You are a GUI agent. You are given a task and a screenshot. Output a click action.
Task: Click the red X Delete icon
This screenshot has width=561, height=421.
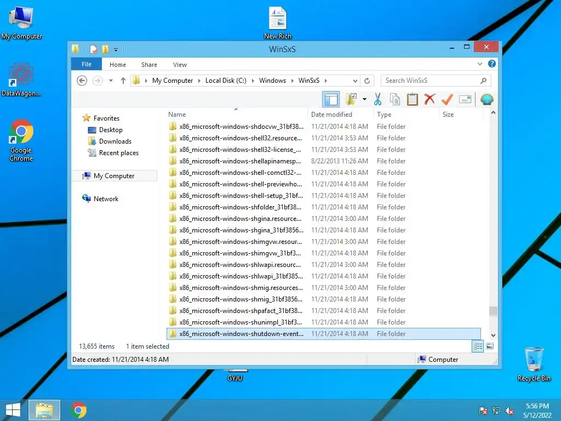click(x=430, y=99)
